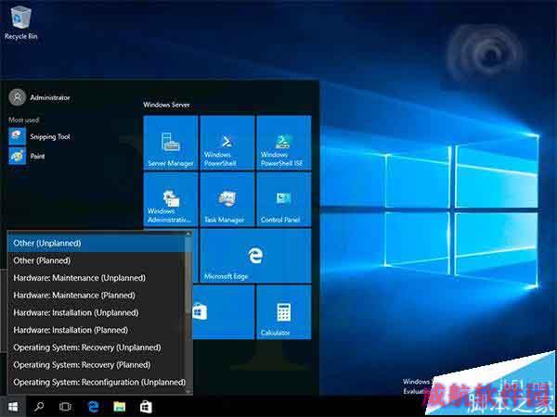Click the Administrator account name
The image size is (557, 417).
[x=50, y=97]
